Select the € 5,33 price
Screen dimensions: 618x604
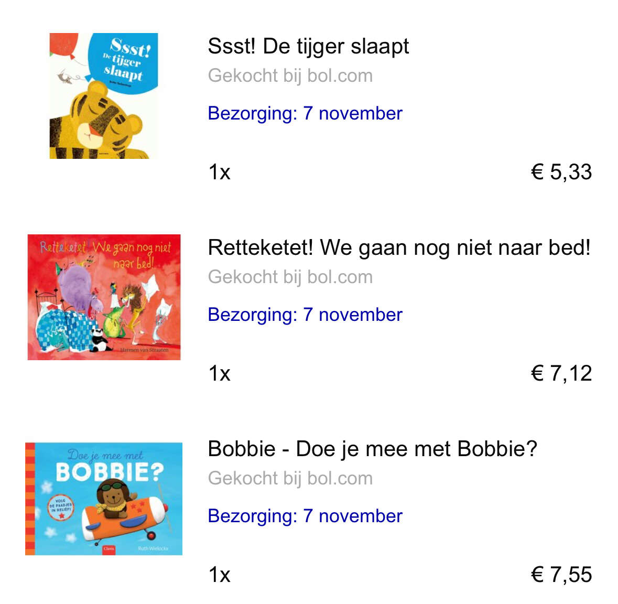tap(561, 172)
